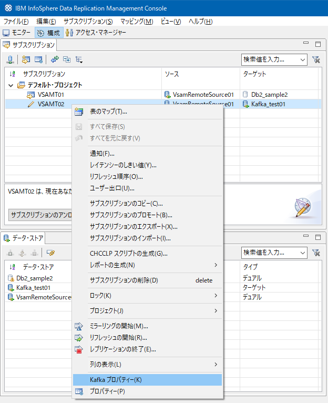The image size is (328, 403).
Task: Choose プロパティー(P) at menu bottom
Action: [147, 391]
